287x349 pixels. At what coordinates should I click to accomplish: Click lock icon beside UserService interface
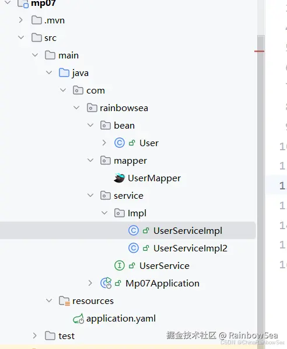point(132,265)
